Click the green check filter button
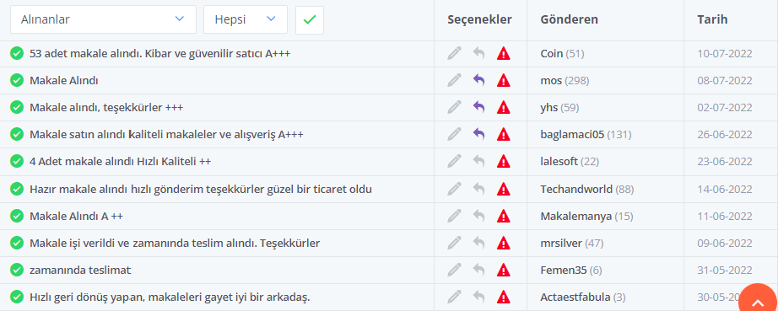 click(x=310, y=20)
